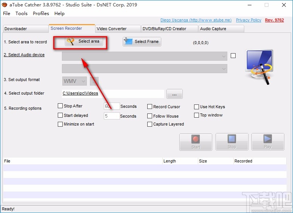Switch to the Video Converter tab
Image resolution: width=293 pixels, height=213 pixels.
pos(117,29)
